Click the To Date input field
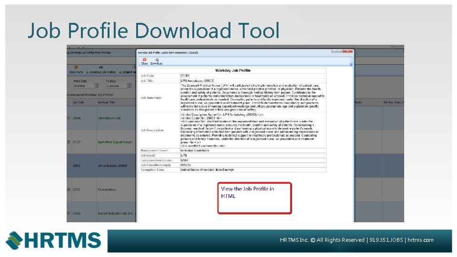Image resolution: width=457 pixels, height=257 pixels. point(116,86)
